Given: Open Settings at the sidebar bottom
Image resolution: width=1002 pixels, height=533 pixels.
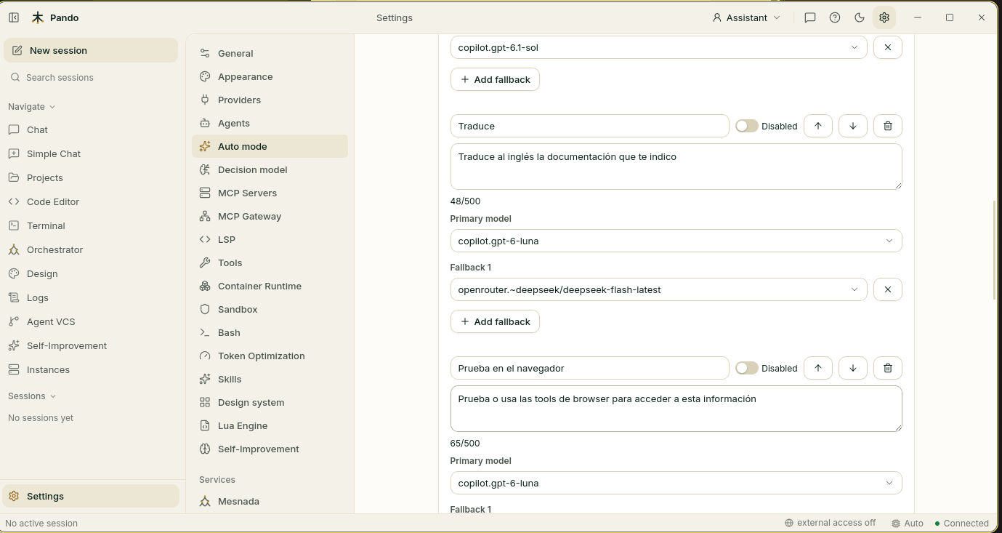Looking at the screenshot, I should 91,496.
